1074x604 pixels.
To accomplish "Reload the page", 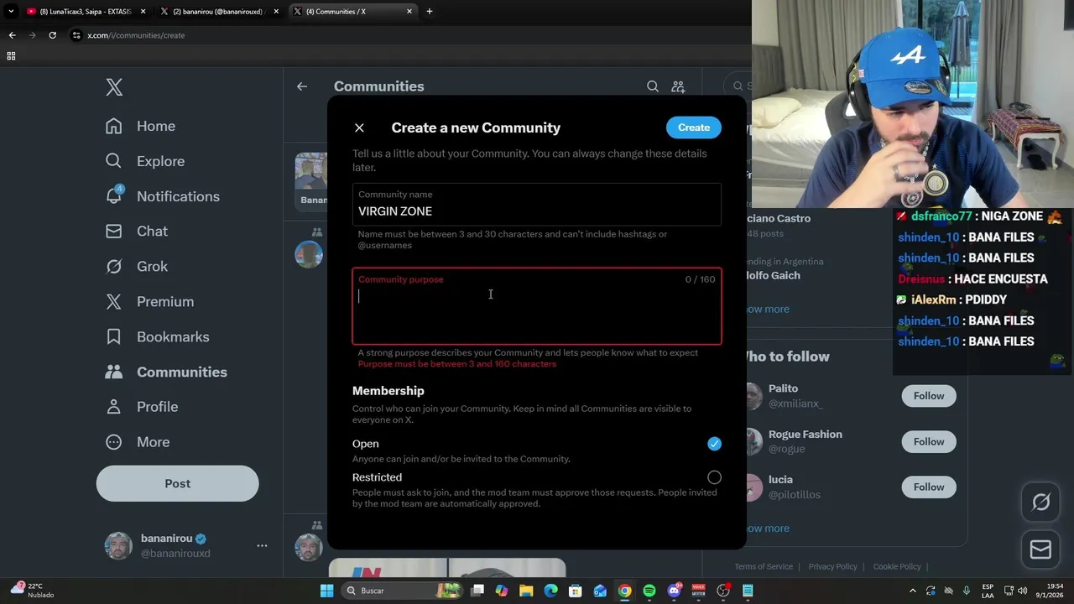I will (52, 35).
